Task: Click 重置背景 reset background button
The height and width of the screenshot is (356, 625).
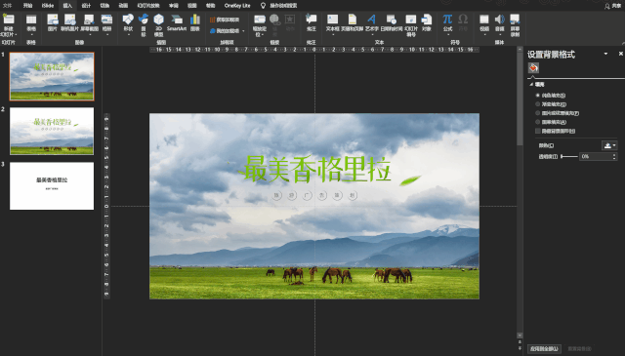Action: tap(580, 349)
